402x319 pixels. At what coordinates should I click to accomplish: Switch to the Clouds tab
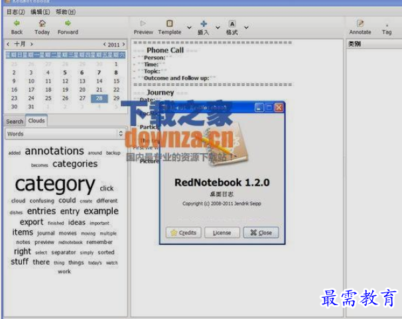[x=36, y=121]
